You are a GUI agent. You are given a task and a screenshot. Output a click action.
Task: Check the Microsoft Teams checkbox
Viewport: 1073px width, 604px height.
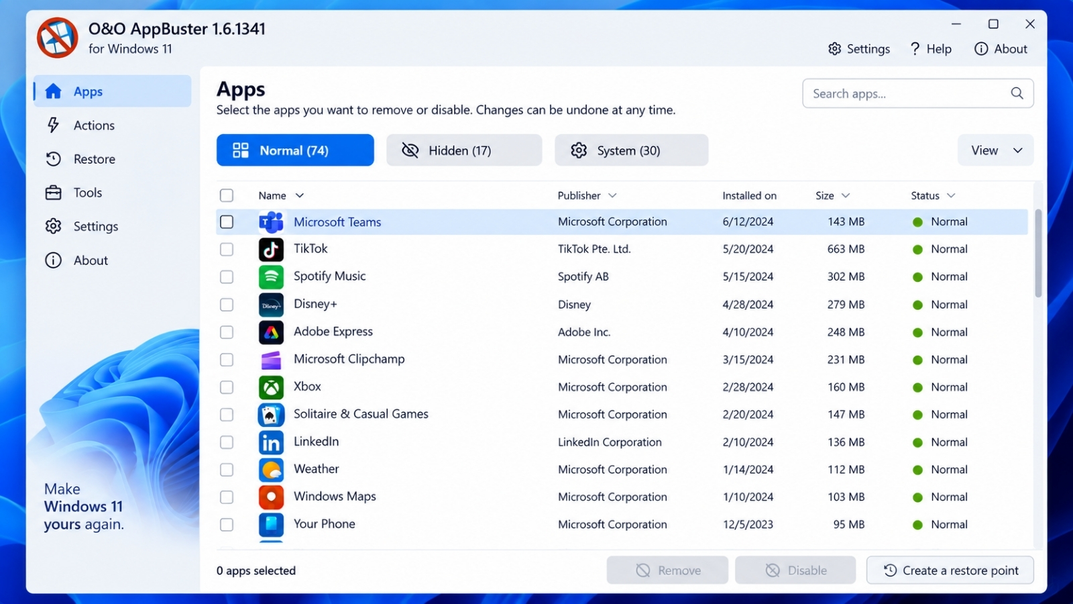point(227,221)
